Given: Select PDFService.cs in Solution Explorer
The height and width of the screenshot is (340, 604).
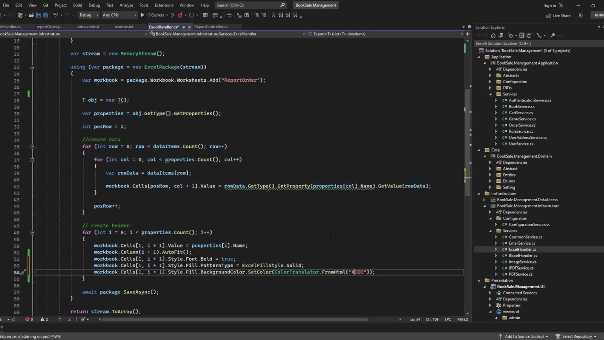Looking at the screenshot, I should pos(520,274).
